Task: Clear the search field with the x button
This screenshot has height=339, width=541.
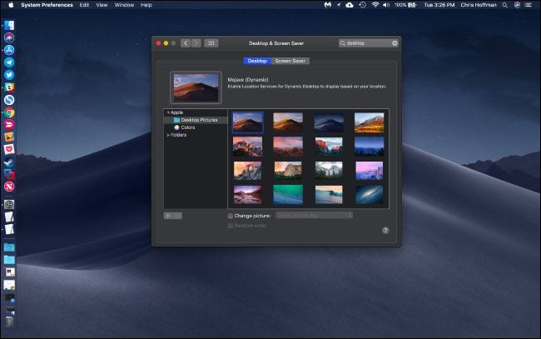Action: point(395,42)
